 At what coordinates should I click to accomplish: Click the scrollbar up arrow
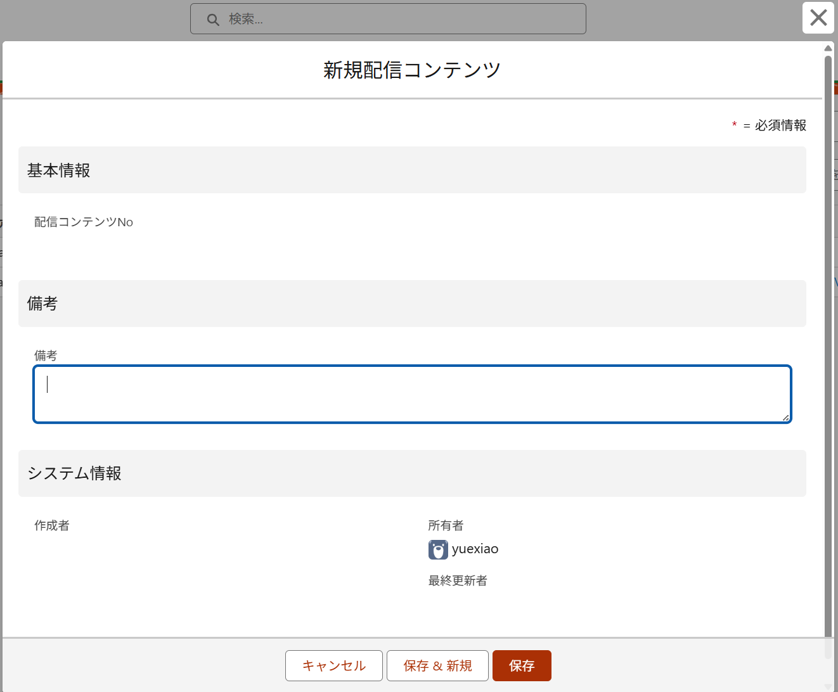[x=828, y=48]
